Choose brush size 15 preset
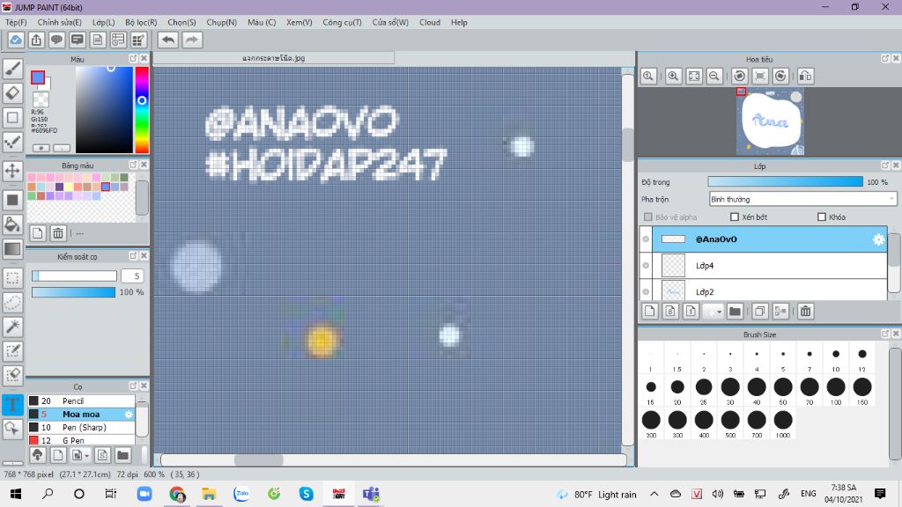 pos(651,390)
